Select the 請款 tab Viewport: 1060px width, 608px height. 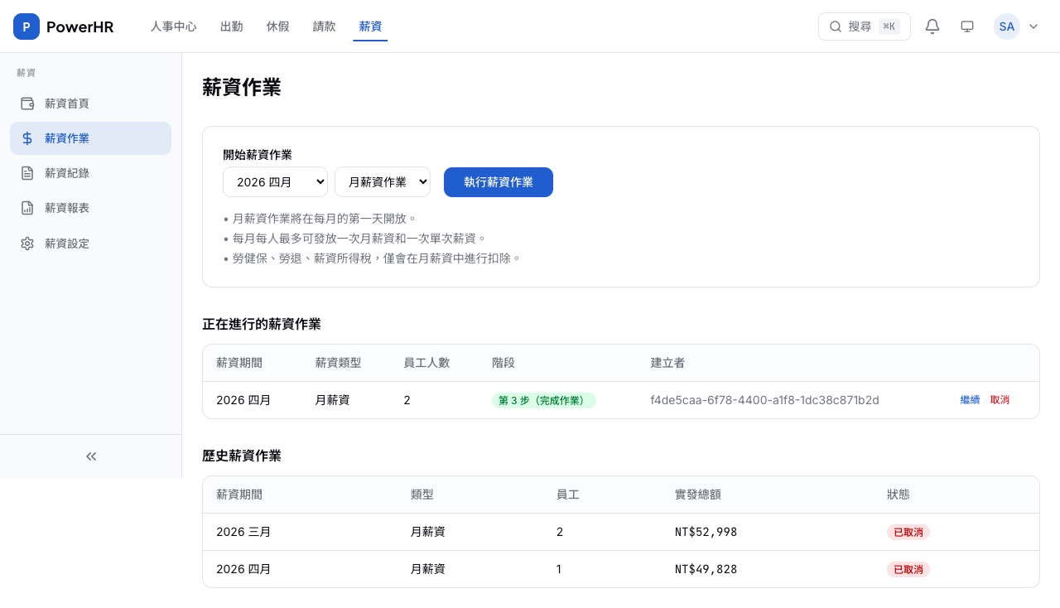(x=325, y=27)
